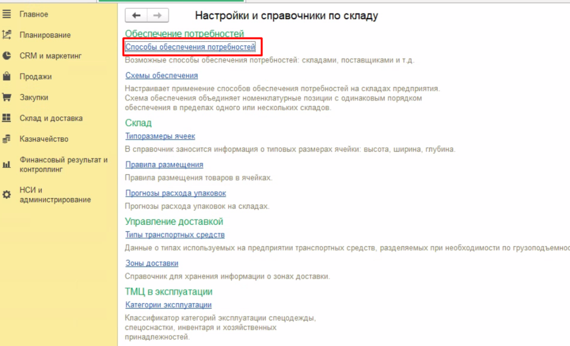Go forward with the right arrow button
570x346 pixels.
(158, 16)
